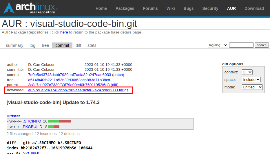The image size is (270, 154).
Task: Select the commit tab
Action: (x=62, y=45)
